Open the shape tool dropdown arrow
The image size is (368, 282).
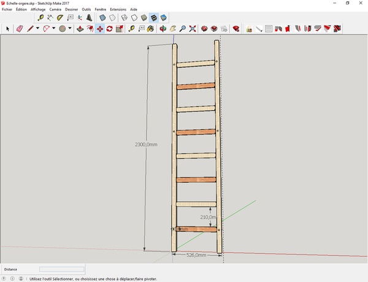(x=69, y=28)
